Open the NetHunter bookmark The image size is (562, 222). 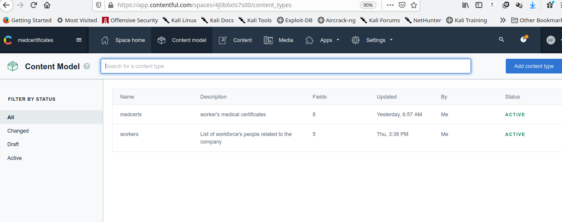click(423, 20)
